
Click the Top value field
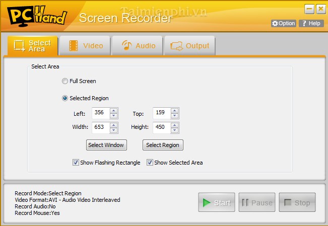162,113
